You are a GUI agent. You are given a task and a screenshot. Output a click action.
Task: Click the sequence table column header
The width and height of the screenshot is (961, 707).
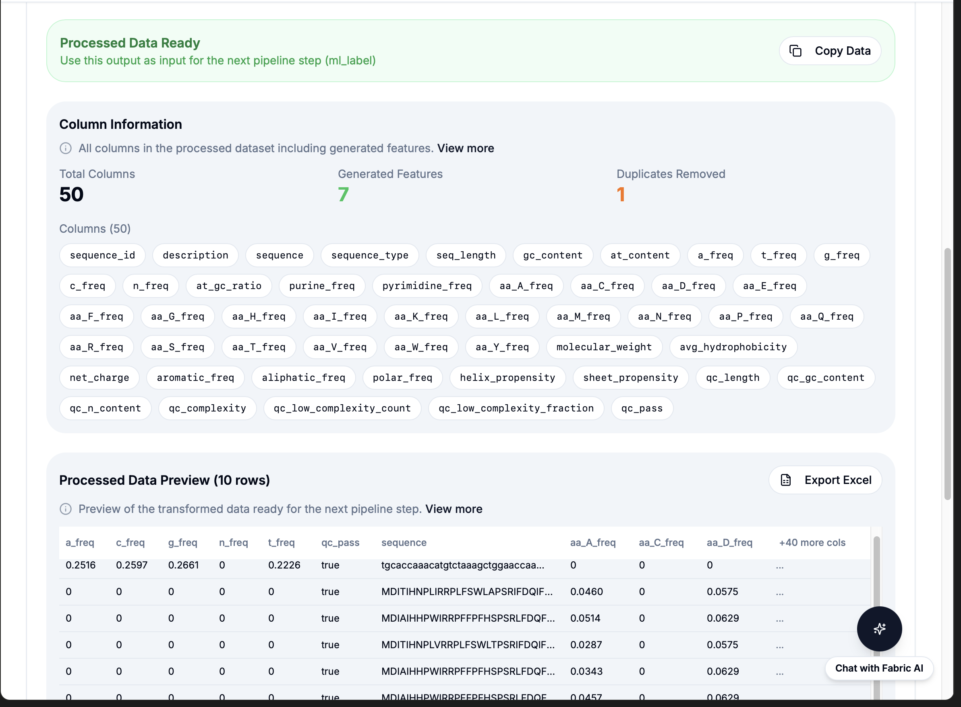[404, 543]
